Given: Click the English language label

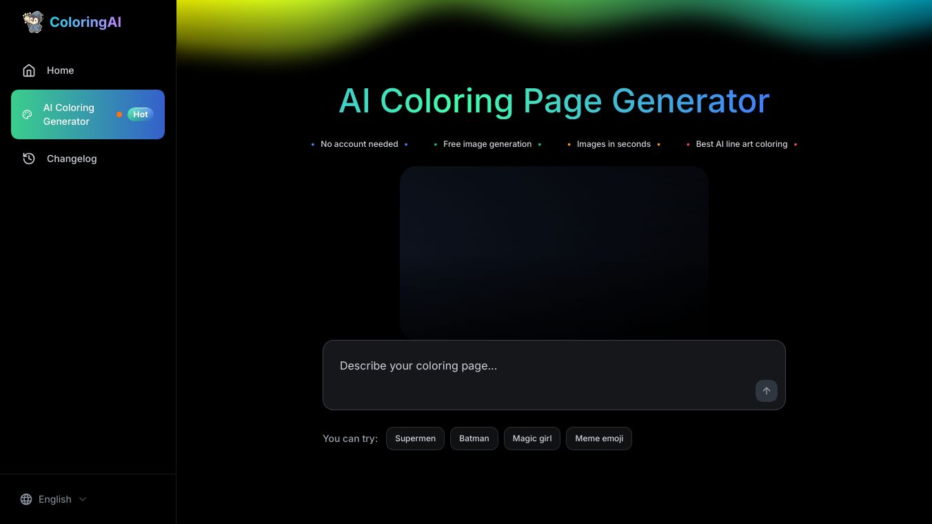Looking at the screenshot, I should [55, 499].
